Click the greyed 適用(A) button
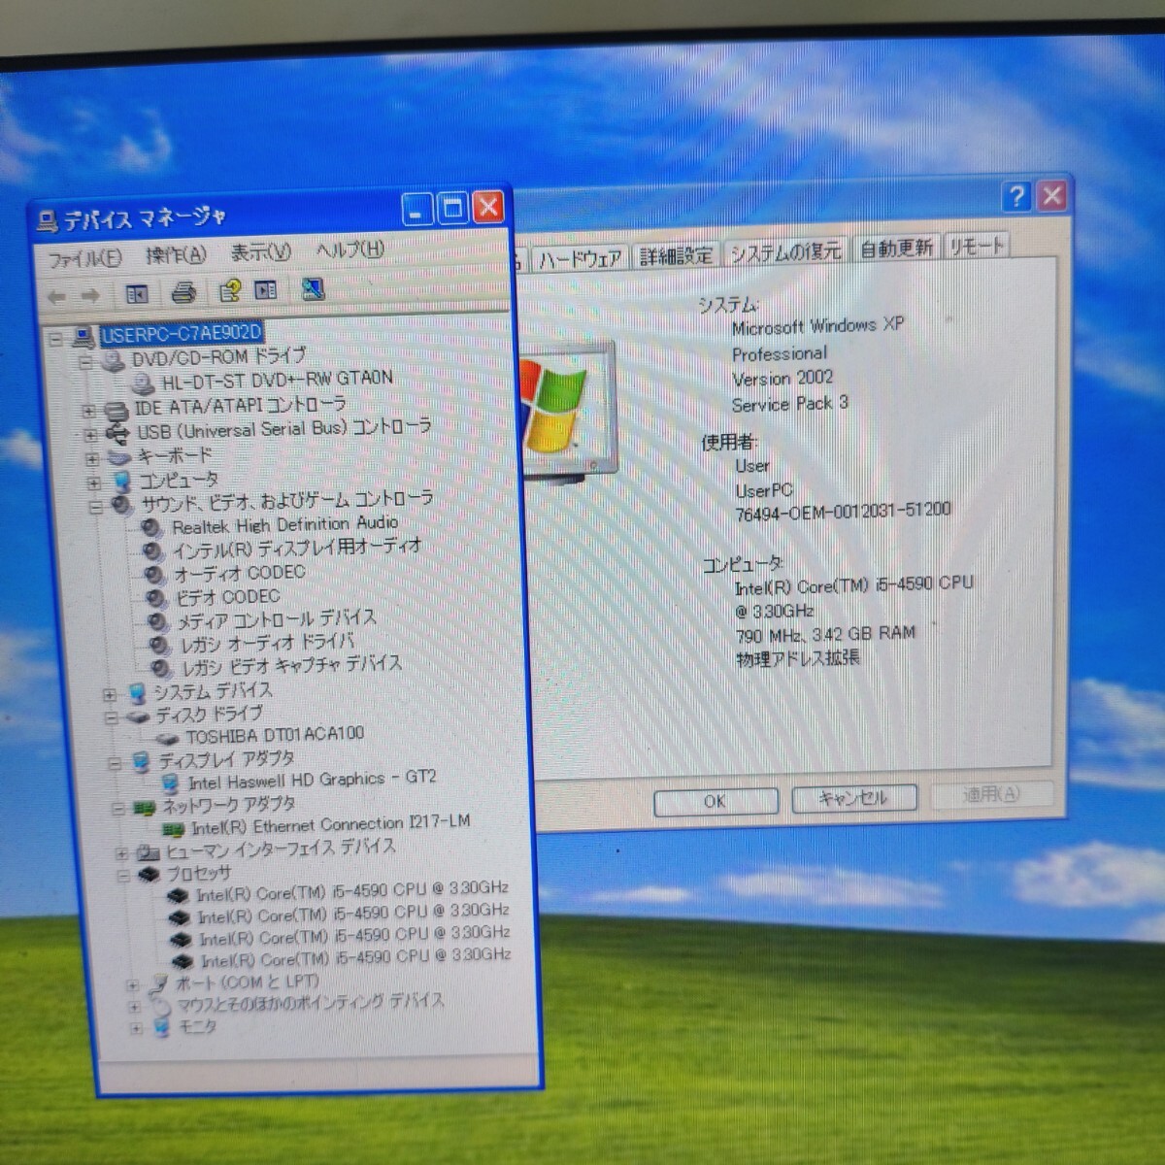This screenshot has width=1165, height=1165. pyautogui.click(x=991, y=795)
